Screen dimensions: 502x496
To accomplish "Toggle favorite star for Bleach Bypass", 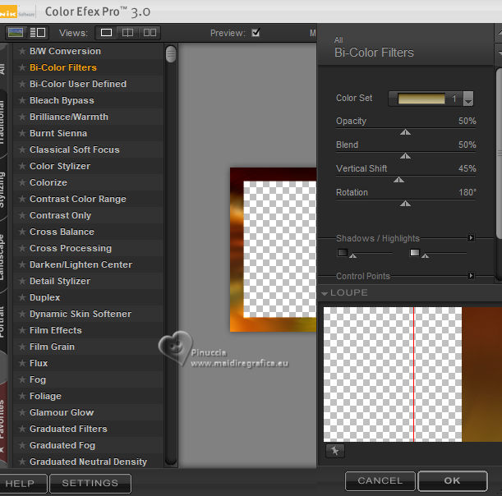I will 21,100.
